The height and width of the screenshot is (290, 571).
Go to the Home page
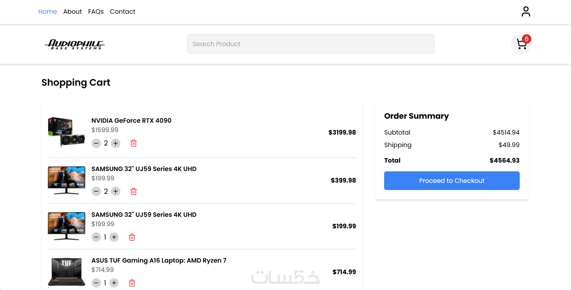tap(48, 12)
